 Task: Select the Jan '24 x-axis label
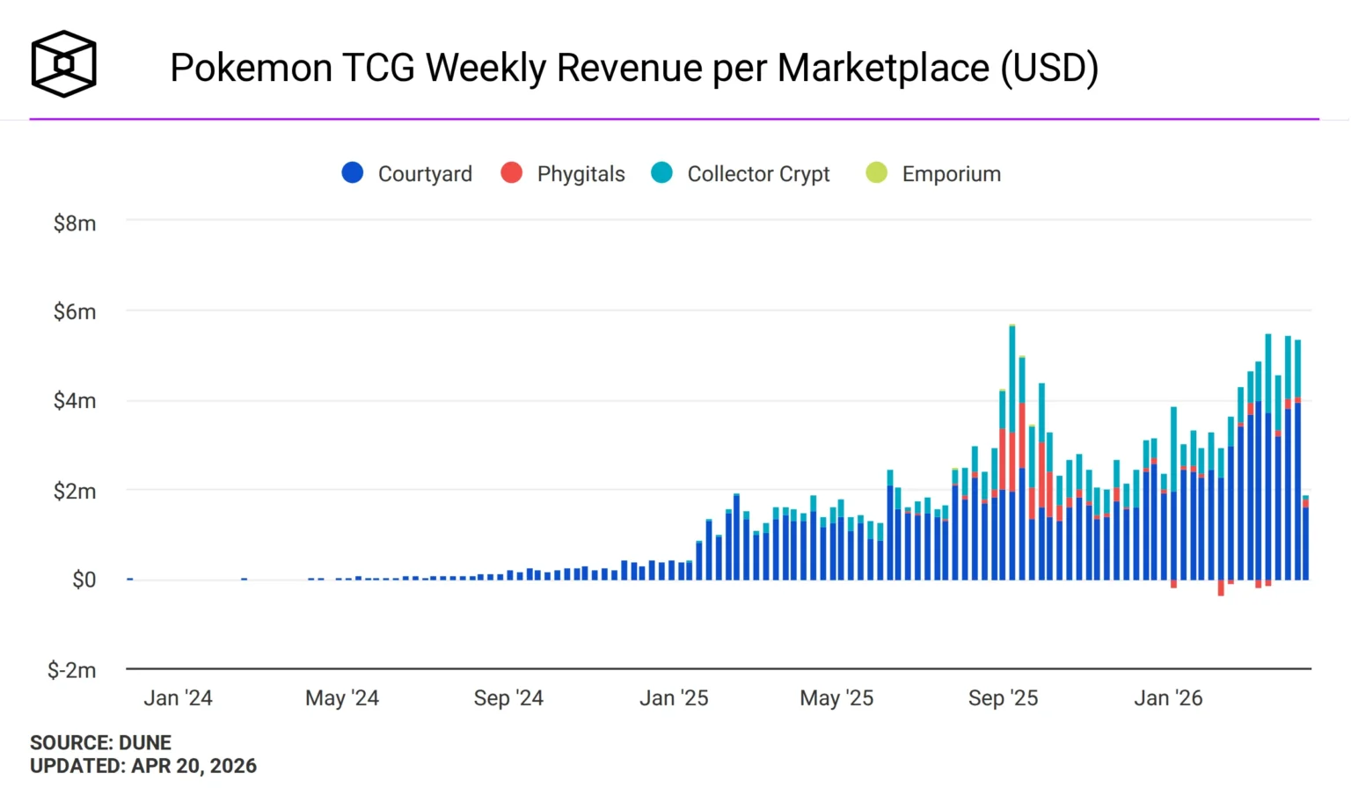click(x=178, y=698)
